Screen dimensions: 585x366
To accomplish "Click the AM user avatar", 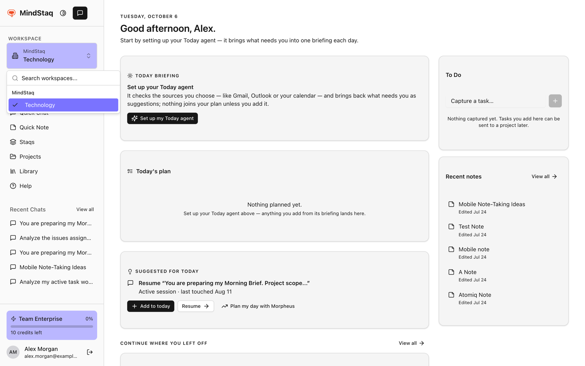I will [x=13, y=352].
